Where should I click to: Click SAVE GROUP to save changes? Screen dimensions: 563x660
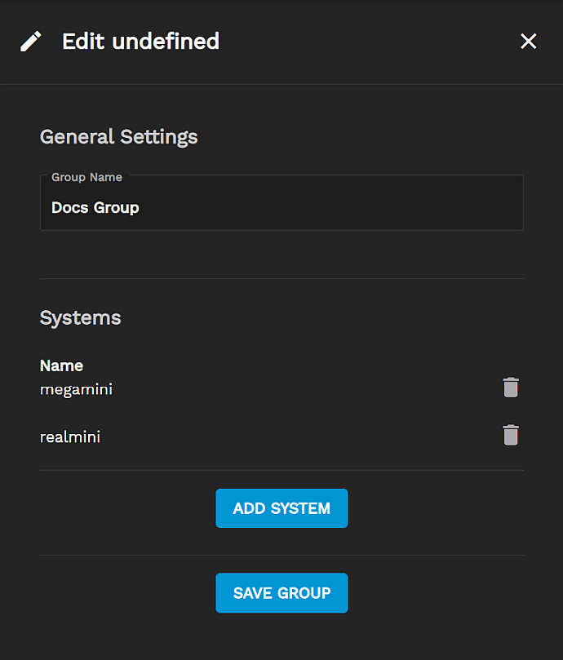click(281, 593)
